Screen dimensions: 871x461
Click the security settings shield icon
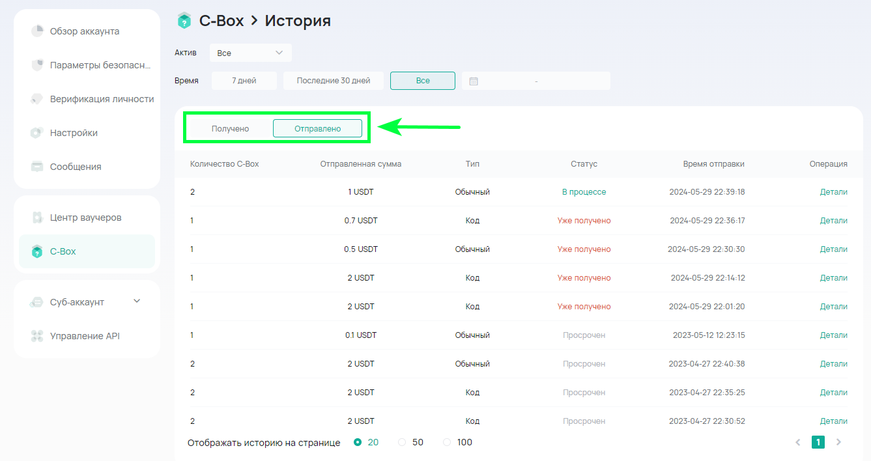coord(37,65)
